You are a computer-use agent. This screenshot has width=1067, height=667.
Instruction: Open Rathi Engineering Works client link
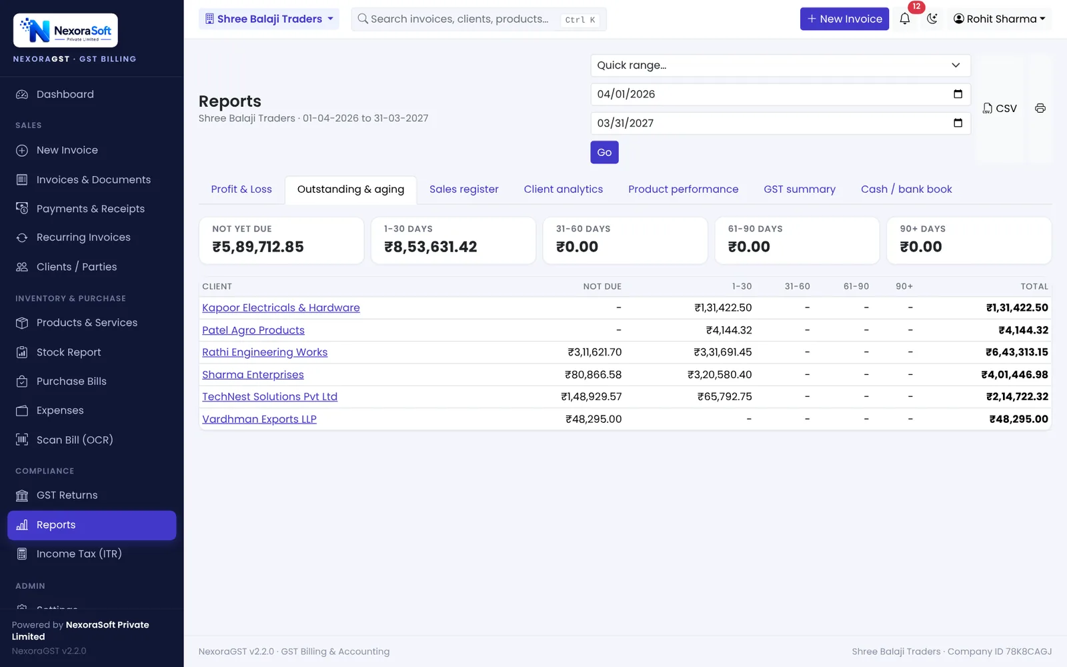tap(265, 352)
